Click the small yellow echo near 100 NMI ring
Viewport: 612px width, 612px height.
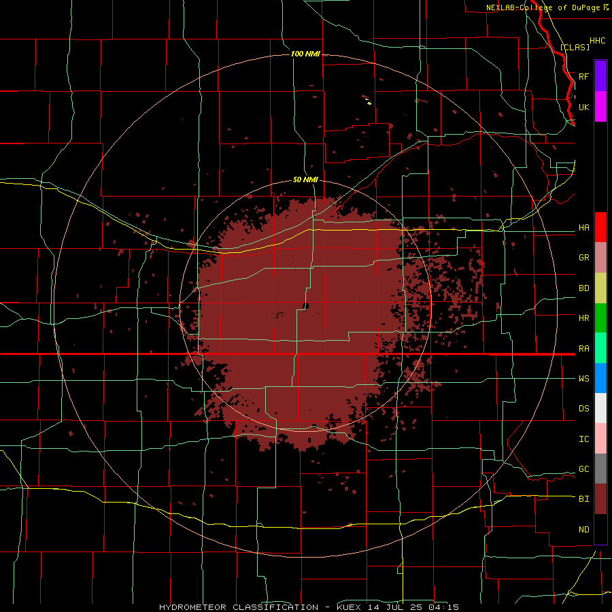click(x=369, y=103)
